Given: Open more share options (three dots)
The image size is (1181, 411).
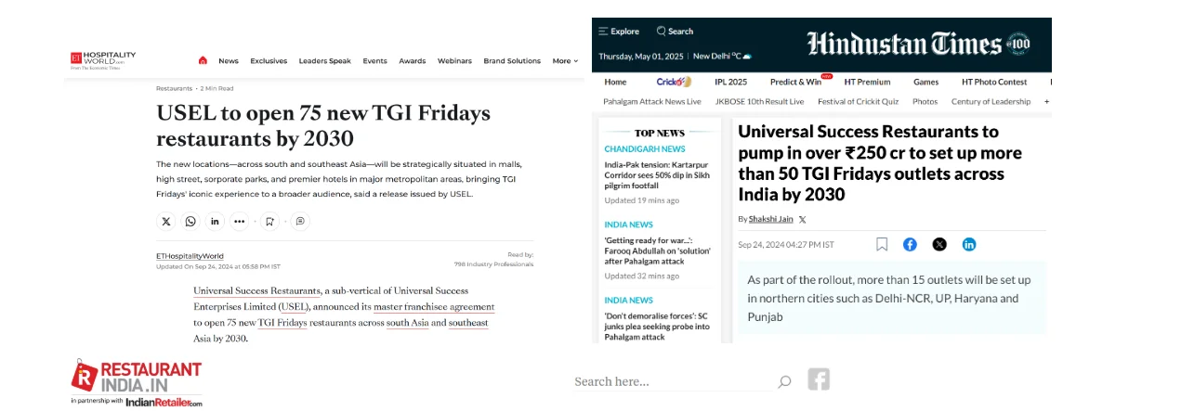Looking at the screenshot, I should [x=240, y=221].
